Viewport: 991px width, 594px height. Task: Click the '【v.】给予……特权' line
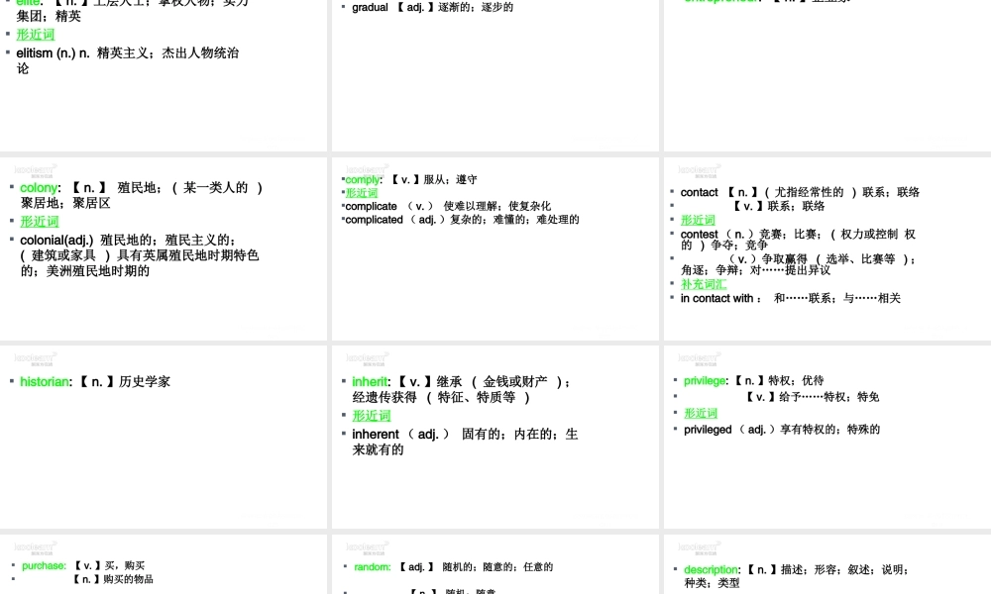click(x=813, y=397)
